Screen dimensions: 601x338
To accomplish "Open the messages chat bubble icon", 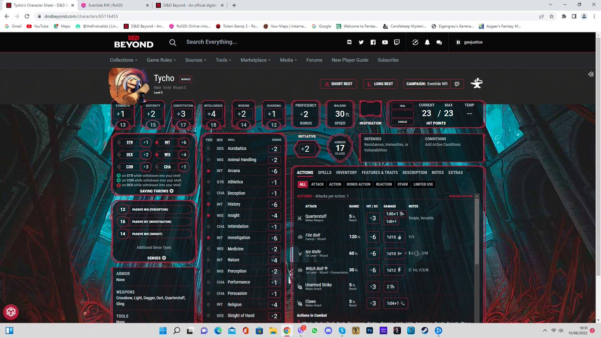I will [x=439, y=43].
